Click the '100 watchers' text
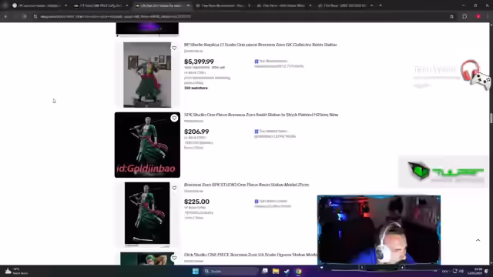Image resolution: width=493 pixels, height=277 pixels. [x=196, y=88]
